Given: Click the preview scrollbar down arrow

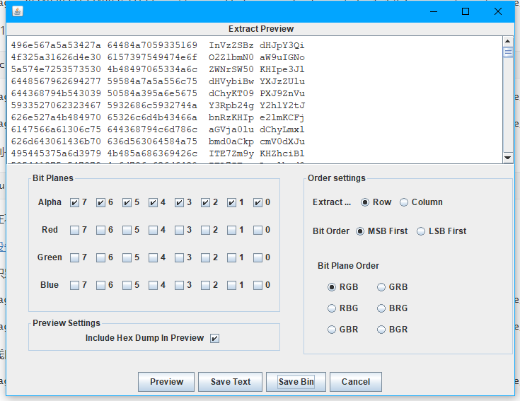Looking at the screenshot, I should [507, 158].
